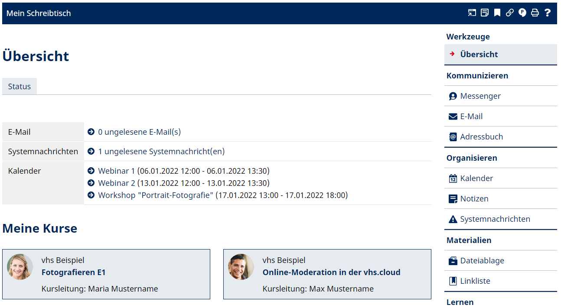Switch to the Status tab
The image size is (561, 308).
click(x=20, y=87)
